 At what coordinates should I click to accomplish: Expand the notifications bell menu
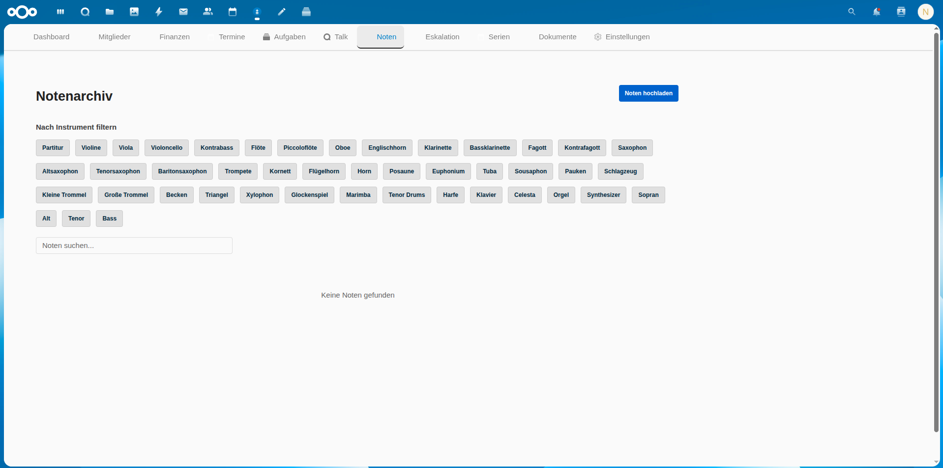coord(876,12)
